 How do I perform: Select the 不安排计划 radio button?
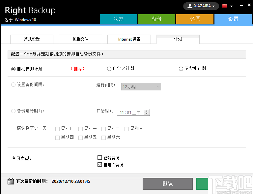[181, 69]
